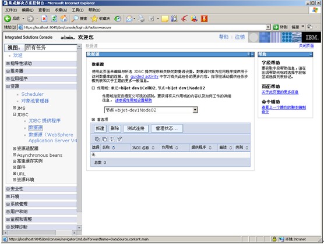The width and height of the screenshot is (324, 244).
Task: Click the Home icon in toolbar
Action: tap(64, 19)
